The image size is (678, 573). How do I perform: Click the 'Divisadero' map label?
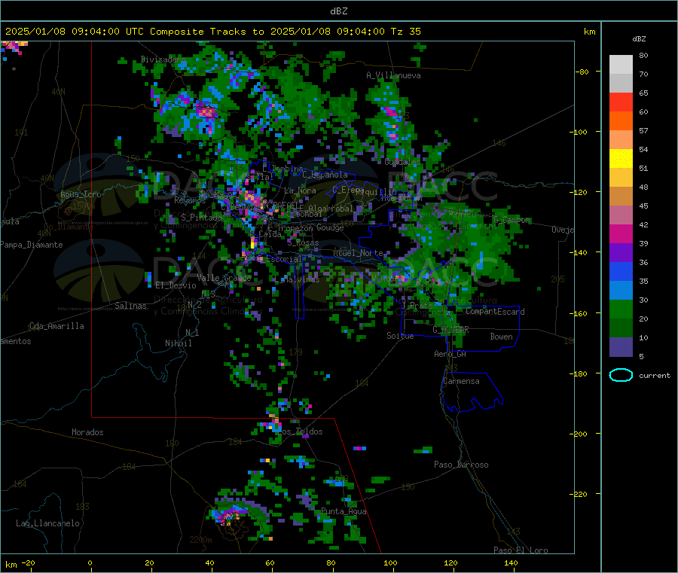coord(163,59)
